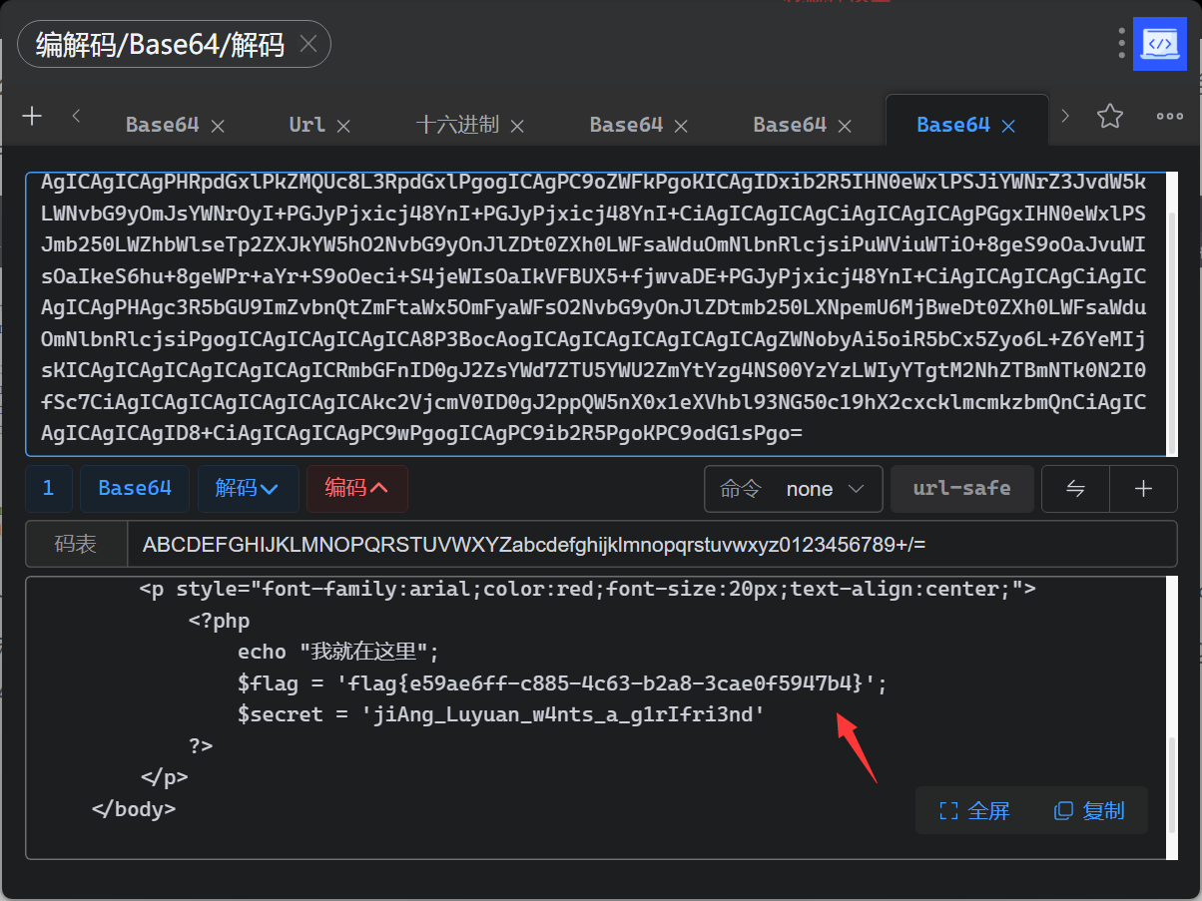Swap input and output with arrows icon
Screen dimensions: 1202x901
click(x=1075, y=489)
